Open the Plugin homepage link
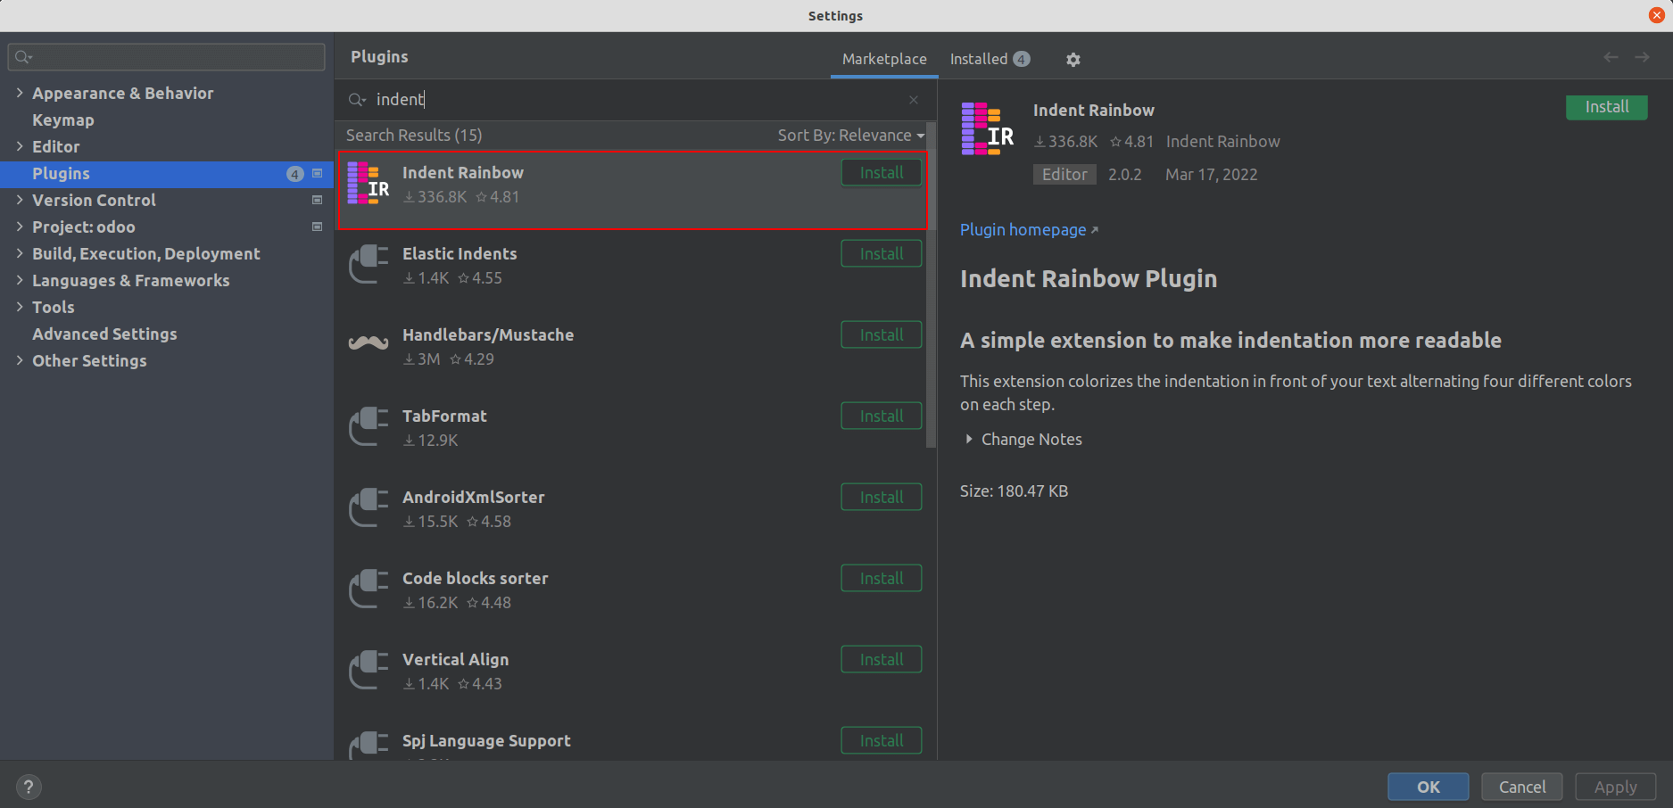The height and width of the screenshot is (808, 1673). click(1028, 229)
